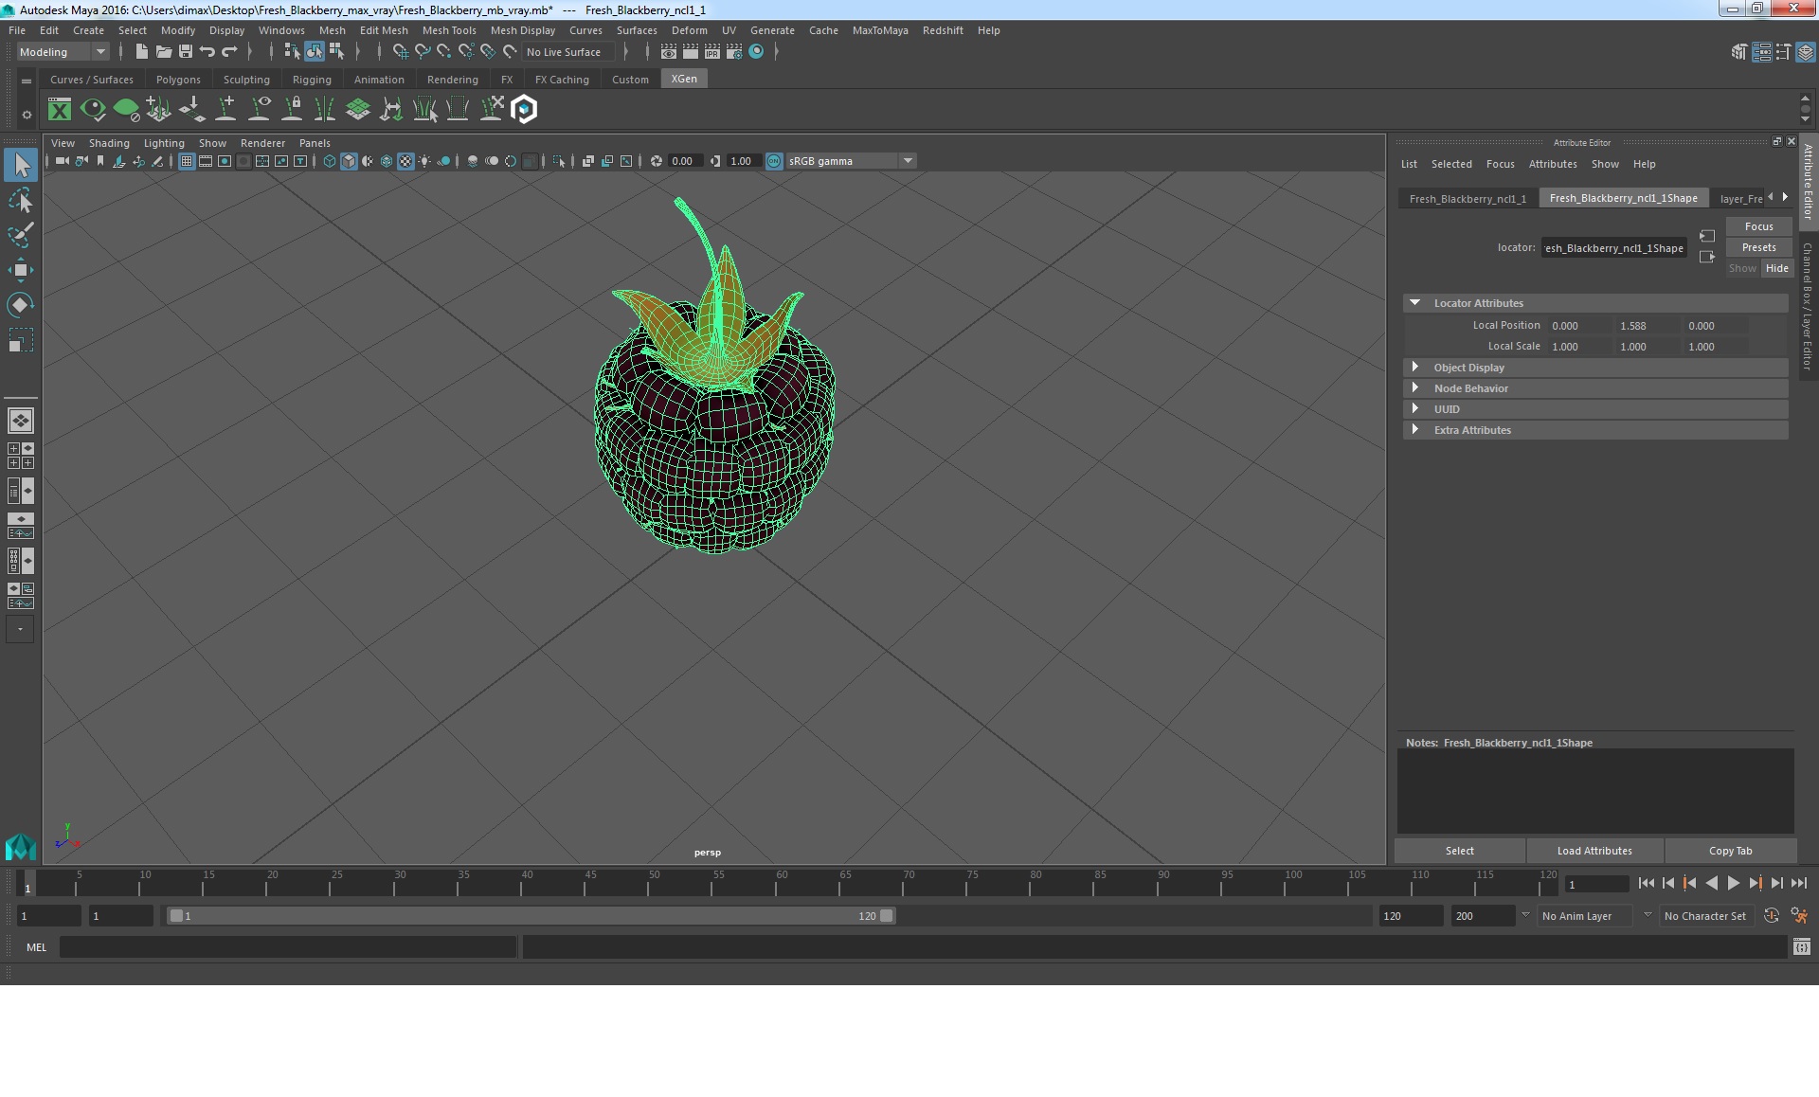Screen dimensions: 1819x1097
Task: Click the Select camera icon in viewport toolbar
Action: pos(62,161)
